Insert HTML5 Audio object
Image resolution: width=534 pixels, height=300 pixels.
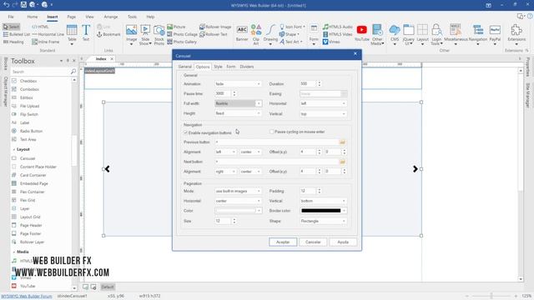pos(337,27)
